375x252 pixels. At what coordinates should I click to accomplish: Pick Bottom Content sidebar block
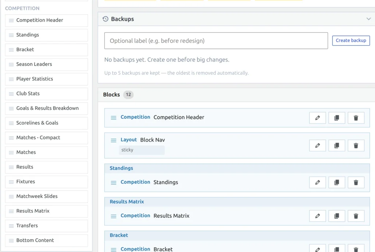click(47, 240)
